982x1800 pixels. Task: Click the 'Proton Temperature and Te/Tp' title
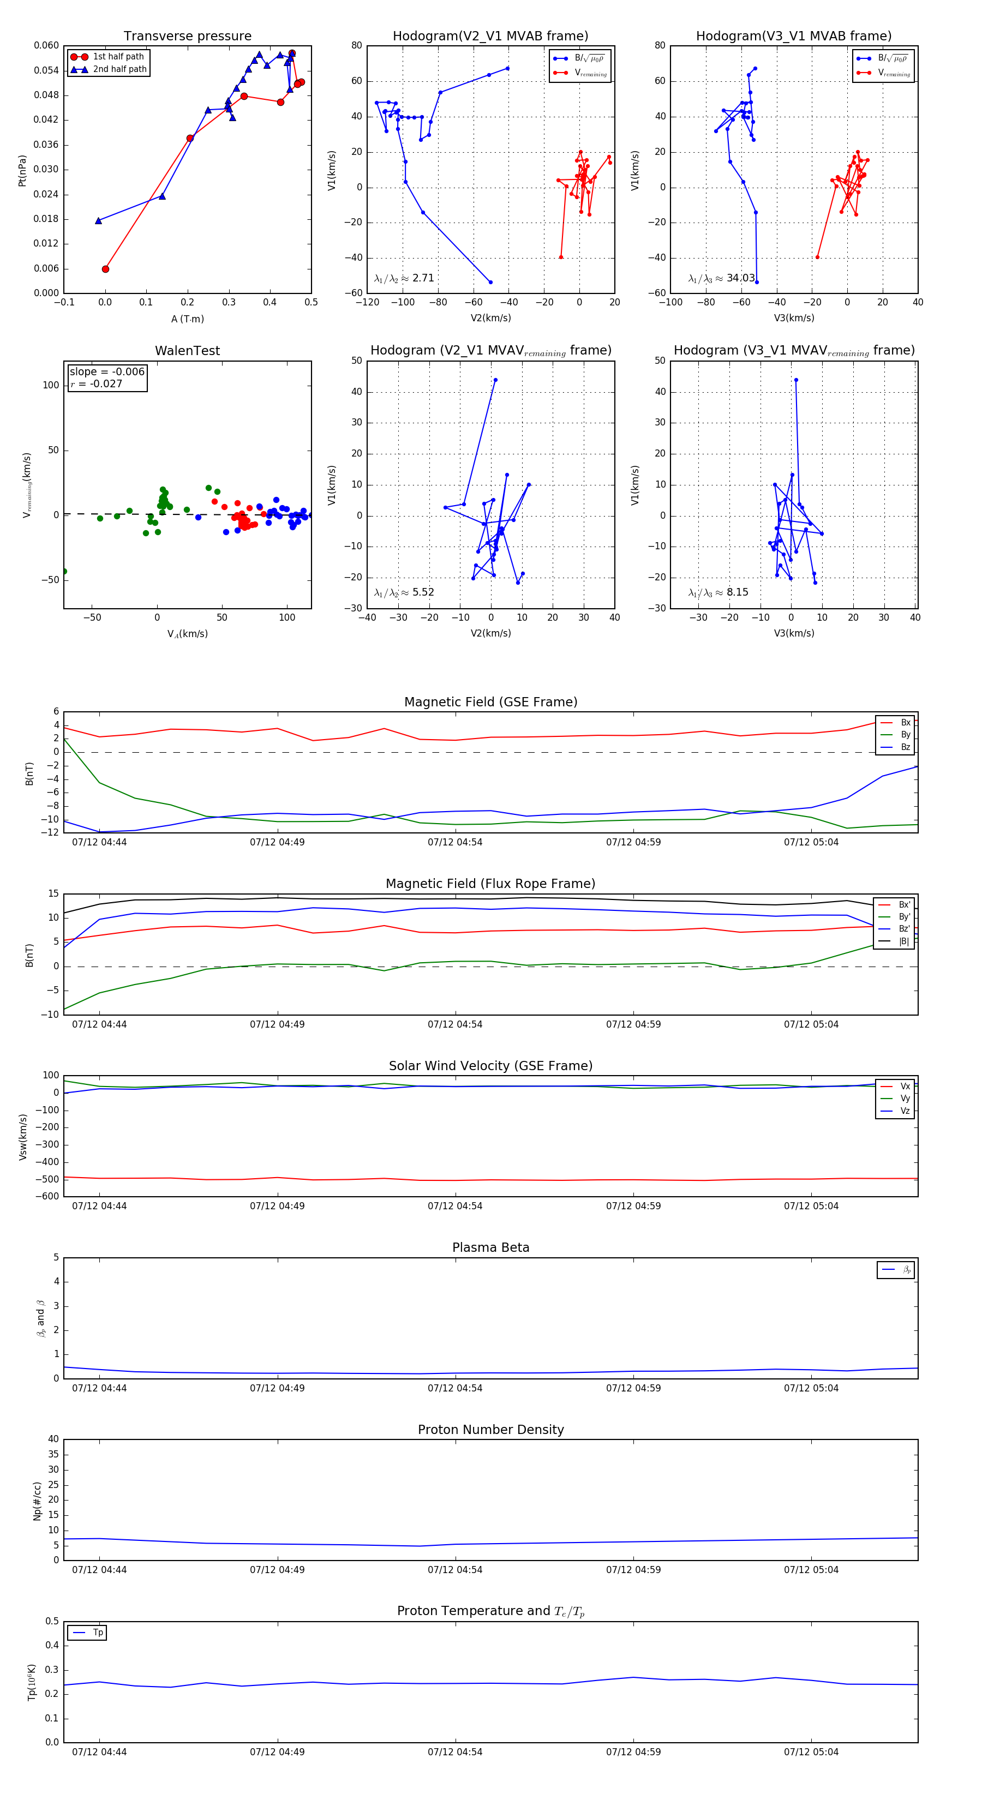pos(490,1611)
